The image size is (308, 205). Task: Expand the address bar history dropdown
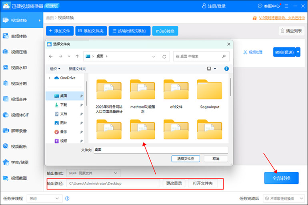click(154, 57)
